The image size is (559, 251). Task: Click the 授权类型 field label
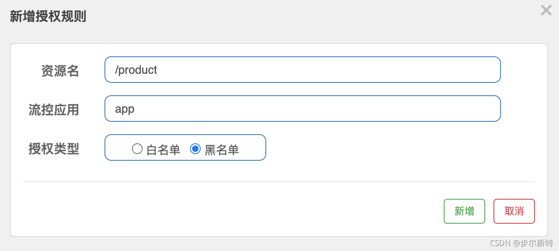pyautogui.click(x=54, y=149)
